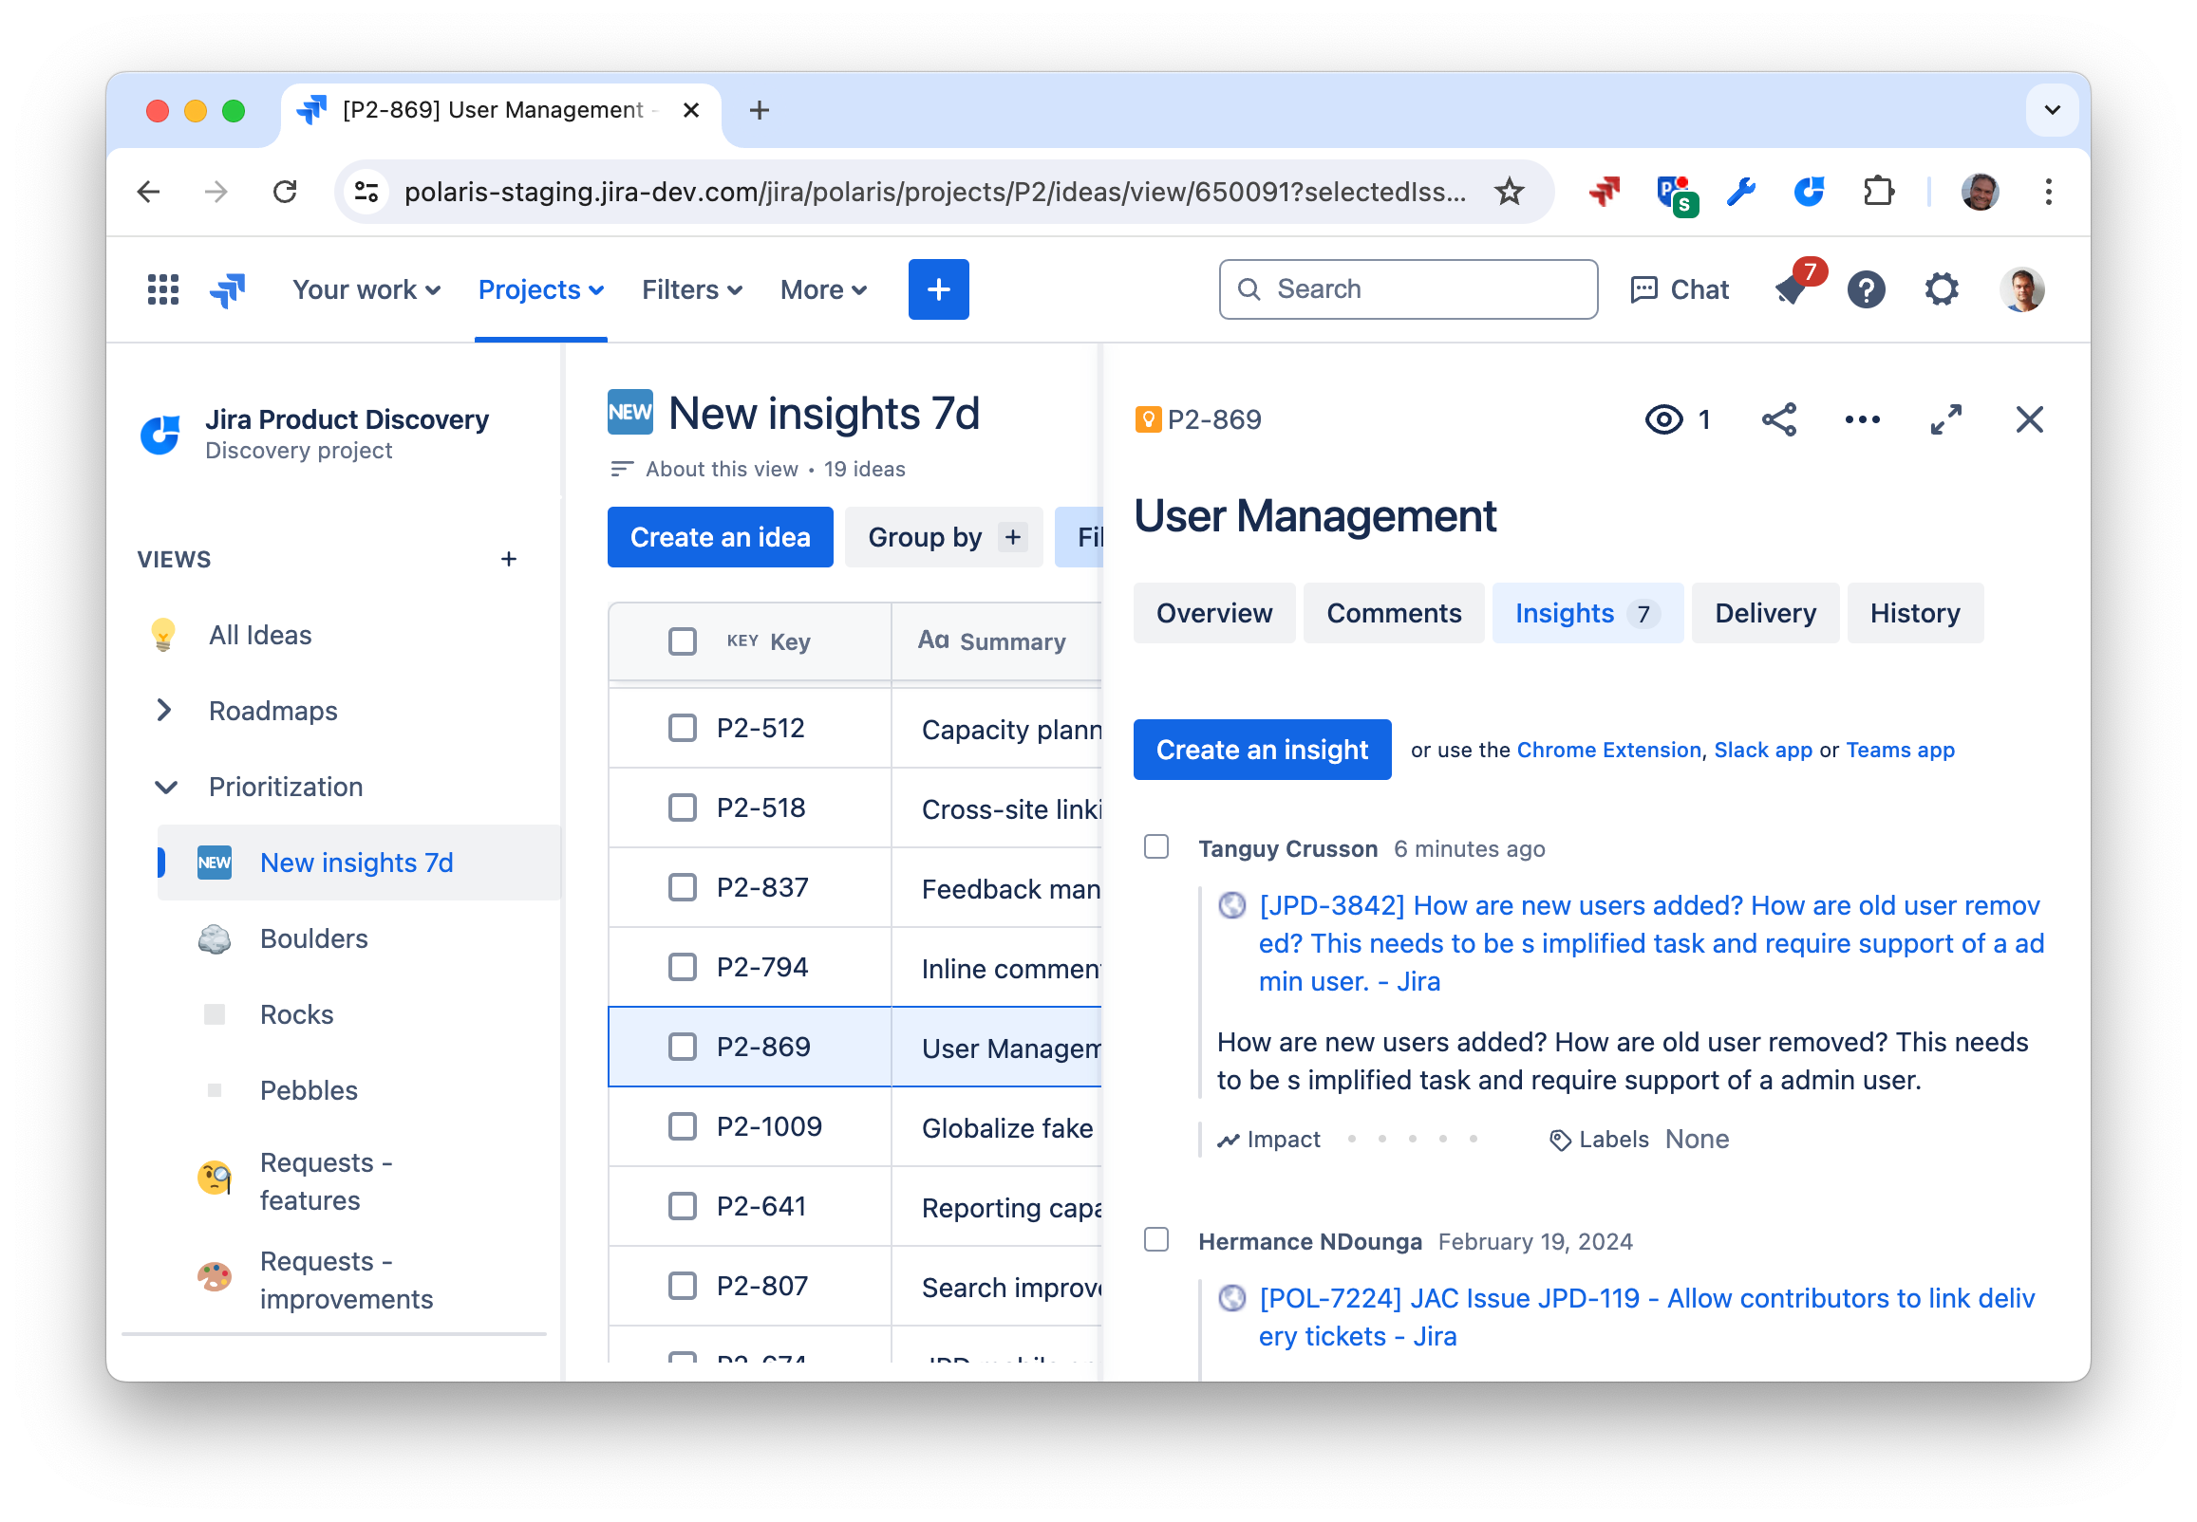Select the checkbox for P2-837
The width and height of the screenshot is (2197, 1522).
coord(682,887)
